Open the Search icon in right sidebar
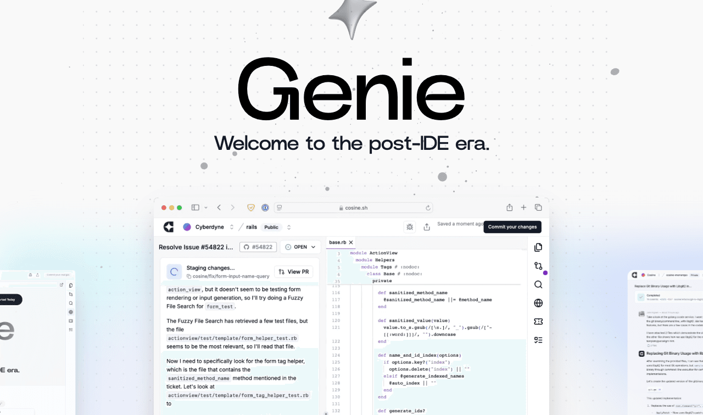703x415 pixels. 538,284
